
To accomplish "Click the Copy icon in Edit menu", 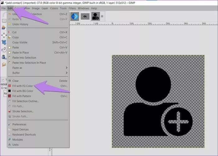I will coord(9,37).
